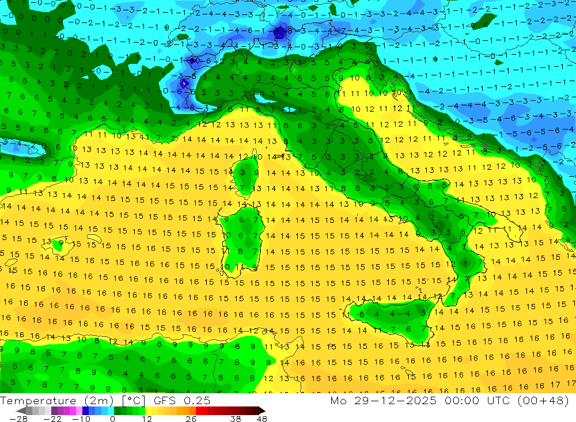This screenshot has width=576, height=422.
Task: Click the "Mo 29-12-2025" date text
Action: (384, 401)
